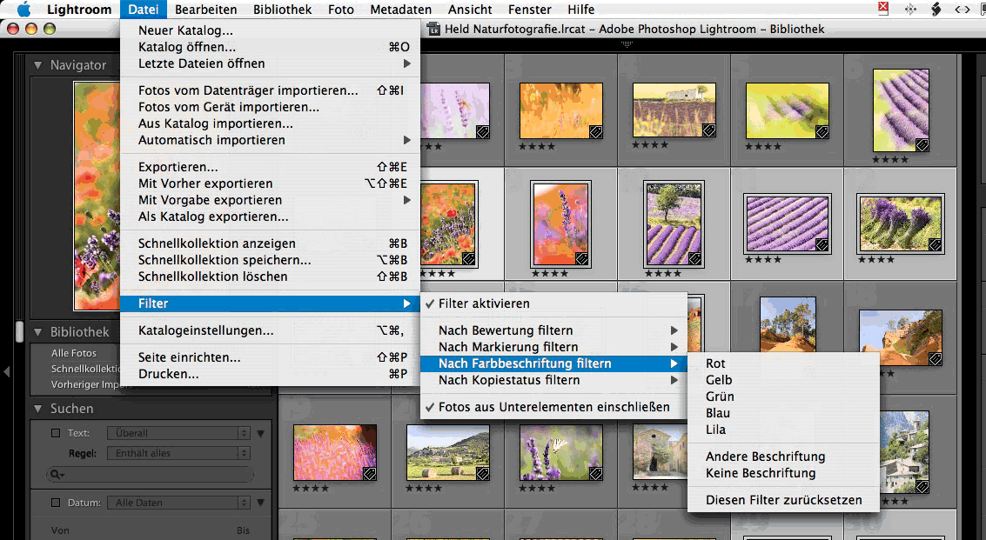986x540 pixels.
Task: Select Diesen Filter zurücksetzen
Action: [x=783, y=500]
